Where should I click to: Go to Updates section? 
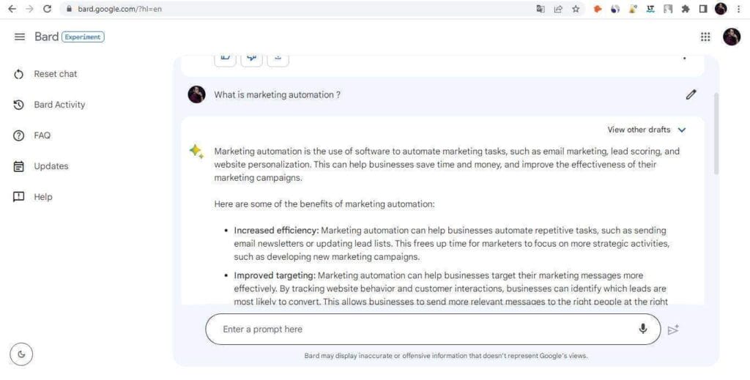(x=51, y=166)
